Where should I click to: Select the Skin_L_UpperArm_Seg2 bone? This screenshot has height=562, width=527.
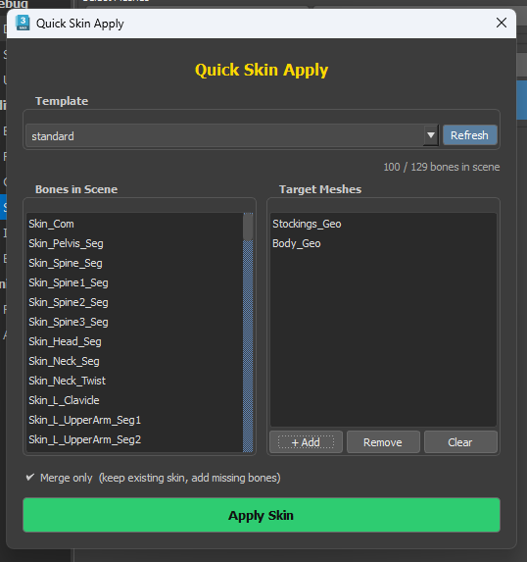click(x=135, y=439)
